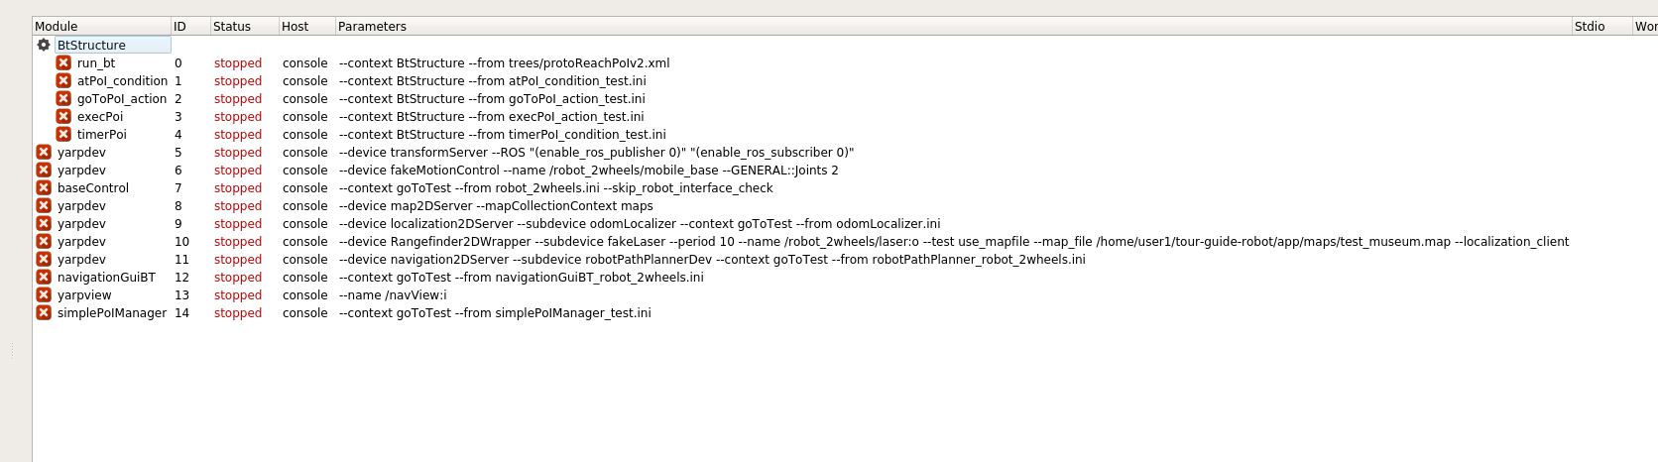Click the fakeMotionControl device parameters

589,170
